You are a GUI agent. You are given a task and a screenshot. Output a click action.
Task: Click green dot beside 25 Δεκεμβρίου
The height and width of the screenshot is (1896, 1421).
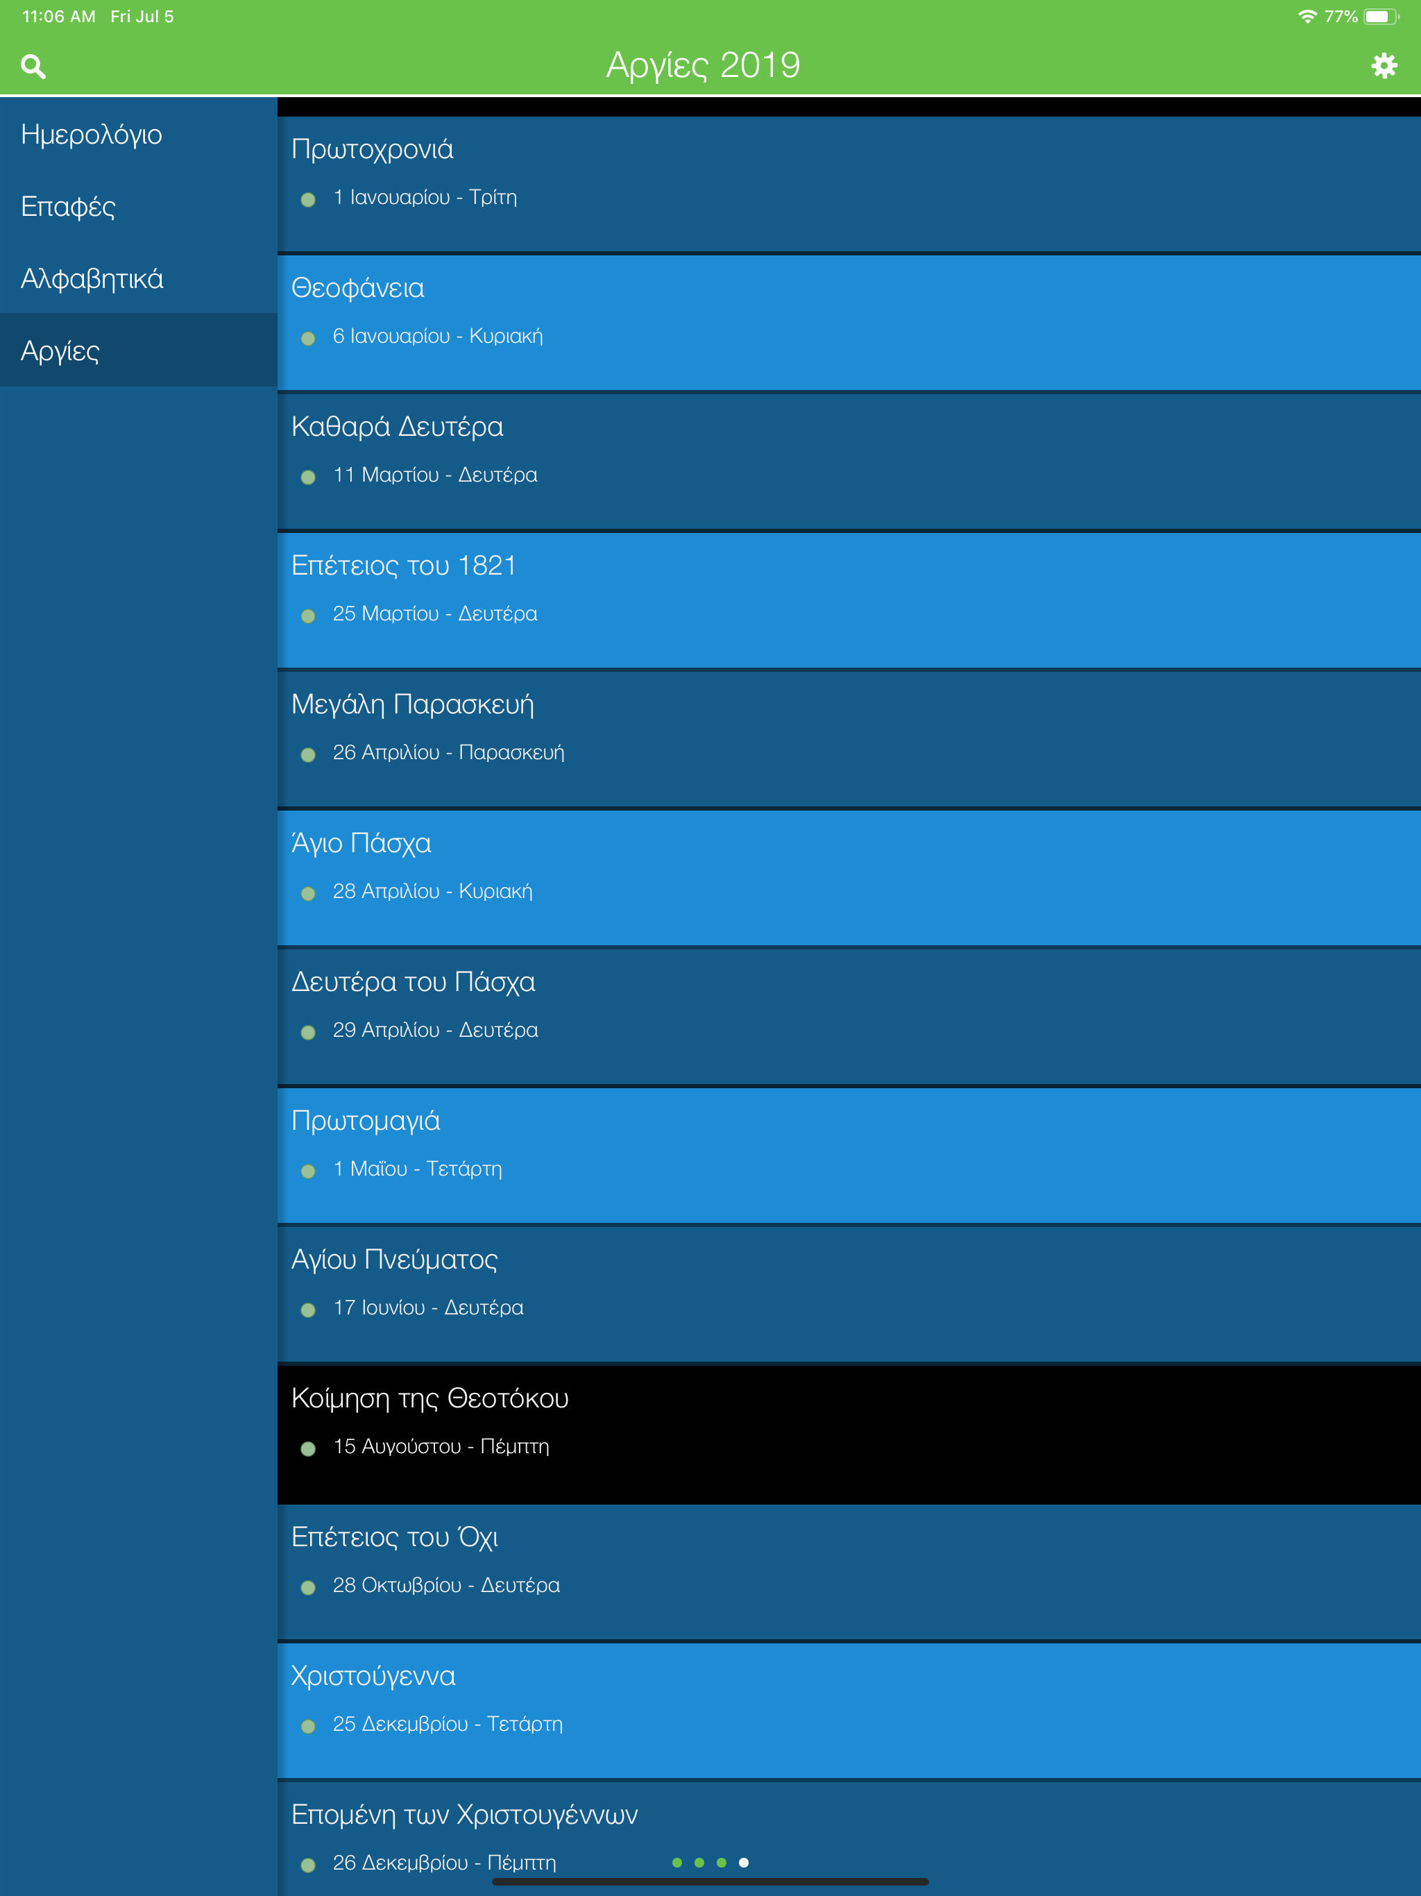(x=309, y=1726)
